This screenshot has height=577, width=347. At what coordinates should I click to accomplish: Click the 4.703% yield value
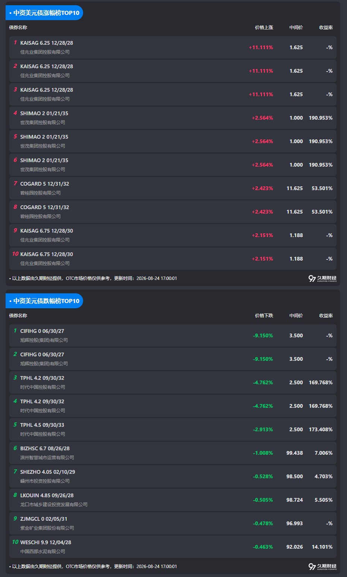click(x=324, y=476)
